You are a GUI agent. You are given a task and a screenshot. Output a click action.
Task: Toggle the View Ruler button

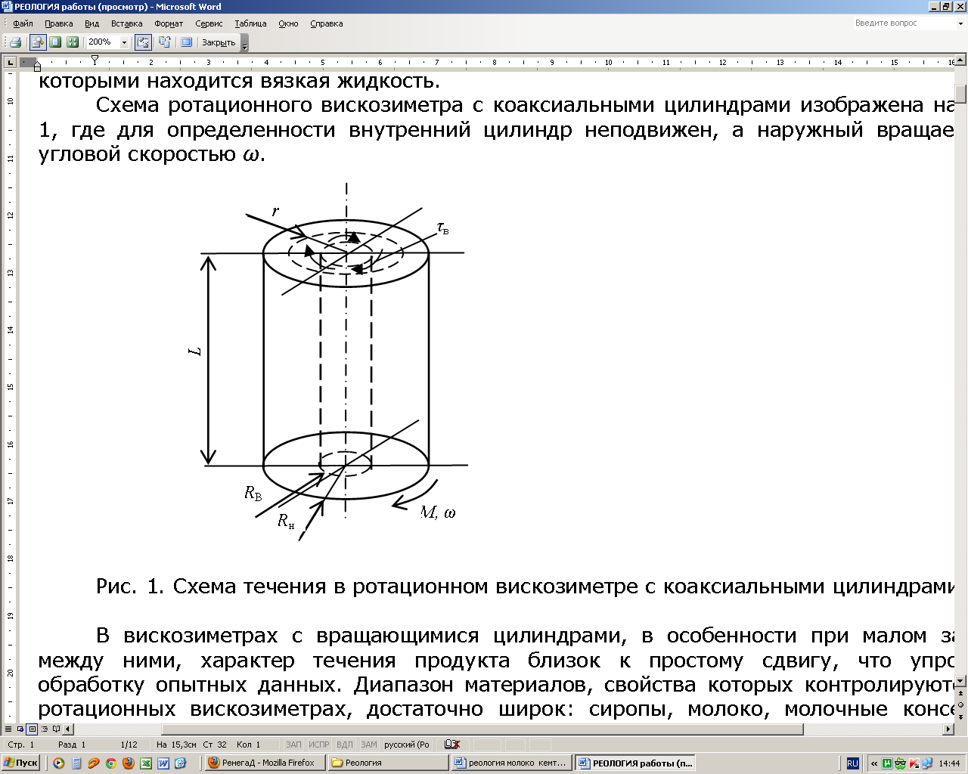coord(143,42)
